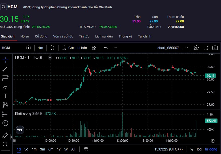Expand the chart_656667 layout dropdown
The image size is (221, 154).
pyautogui.click(x=173, y=48)
